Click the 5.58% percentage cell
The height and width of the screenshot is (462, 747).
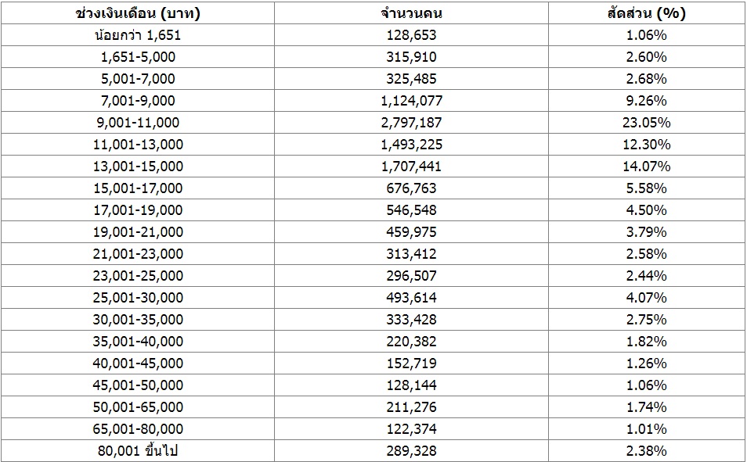coord(647,188)
